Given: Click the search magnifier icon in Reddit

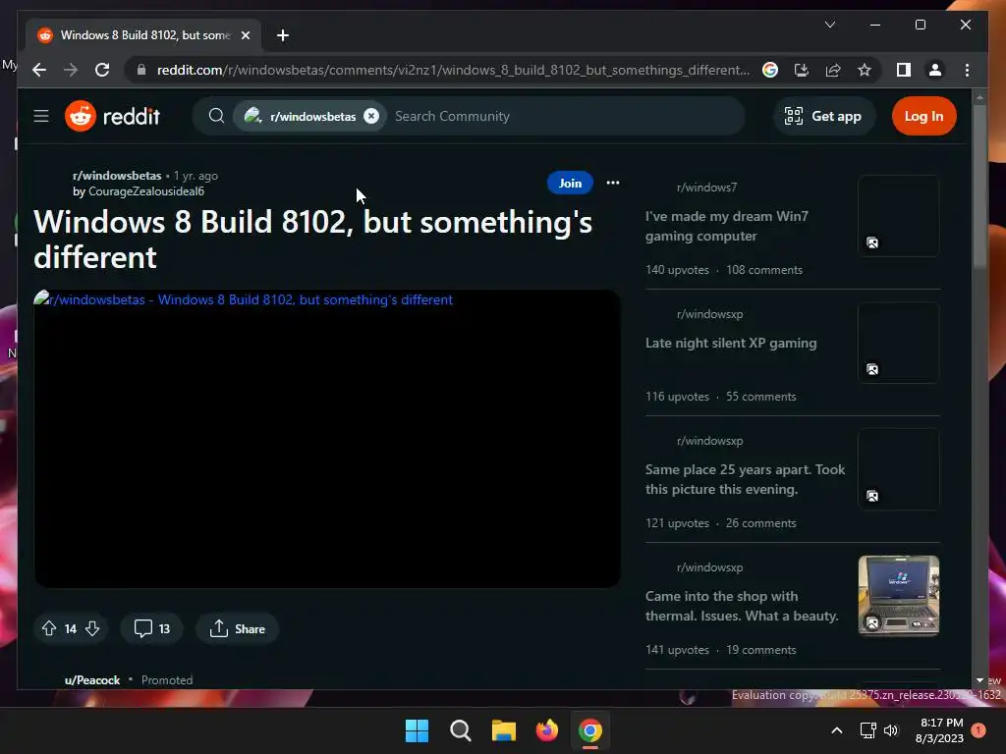Looking at the screenshot, I should click(x=216, y=116).
